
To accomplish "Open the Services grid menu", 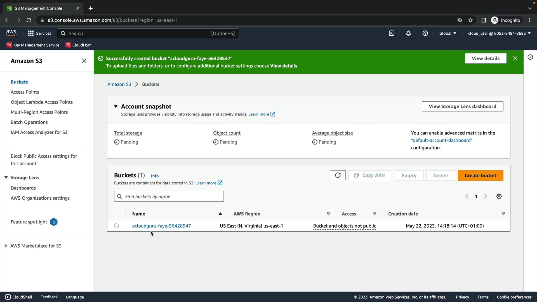I will (39, 33).
